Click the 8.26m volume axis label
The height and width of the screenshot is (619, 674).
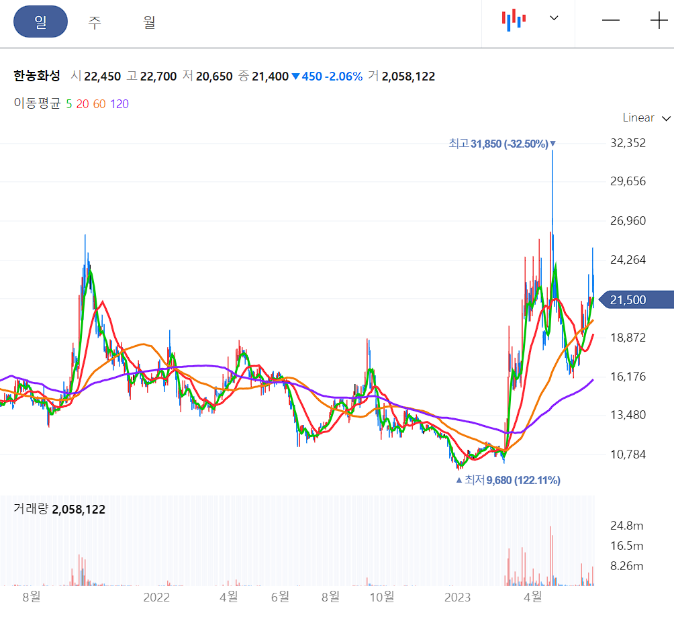click(627, 566)
